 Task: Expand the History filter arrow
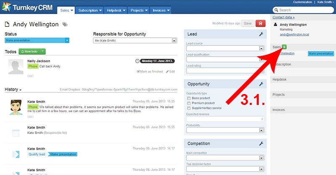coord(20,90)
